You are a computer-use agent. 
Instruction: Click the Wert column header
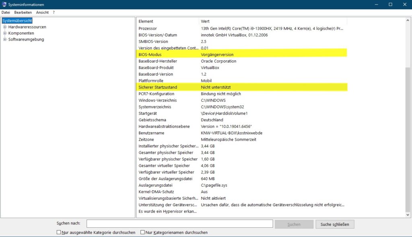coord(273,21)
